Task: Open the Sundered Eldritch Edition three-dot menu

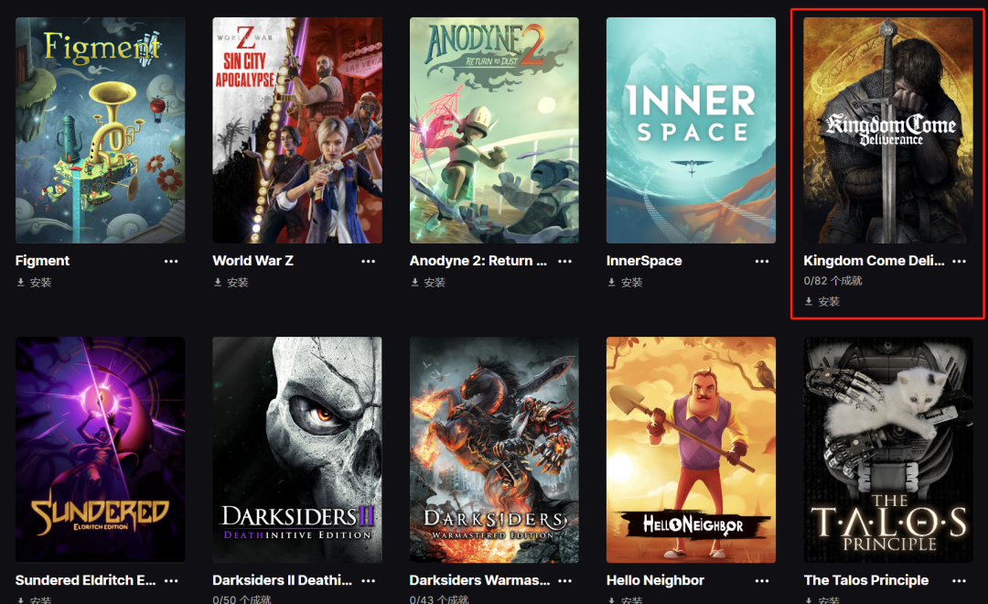Action: (x=171, y=581)
